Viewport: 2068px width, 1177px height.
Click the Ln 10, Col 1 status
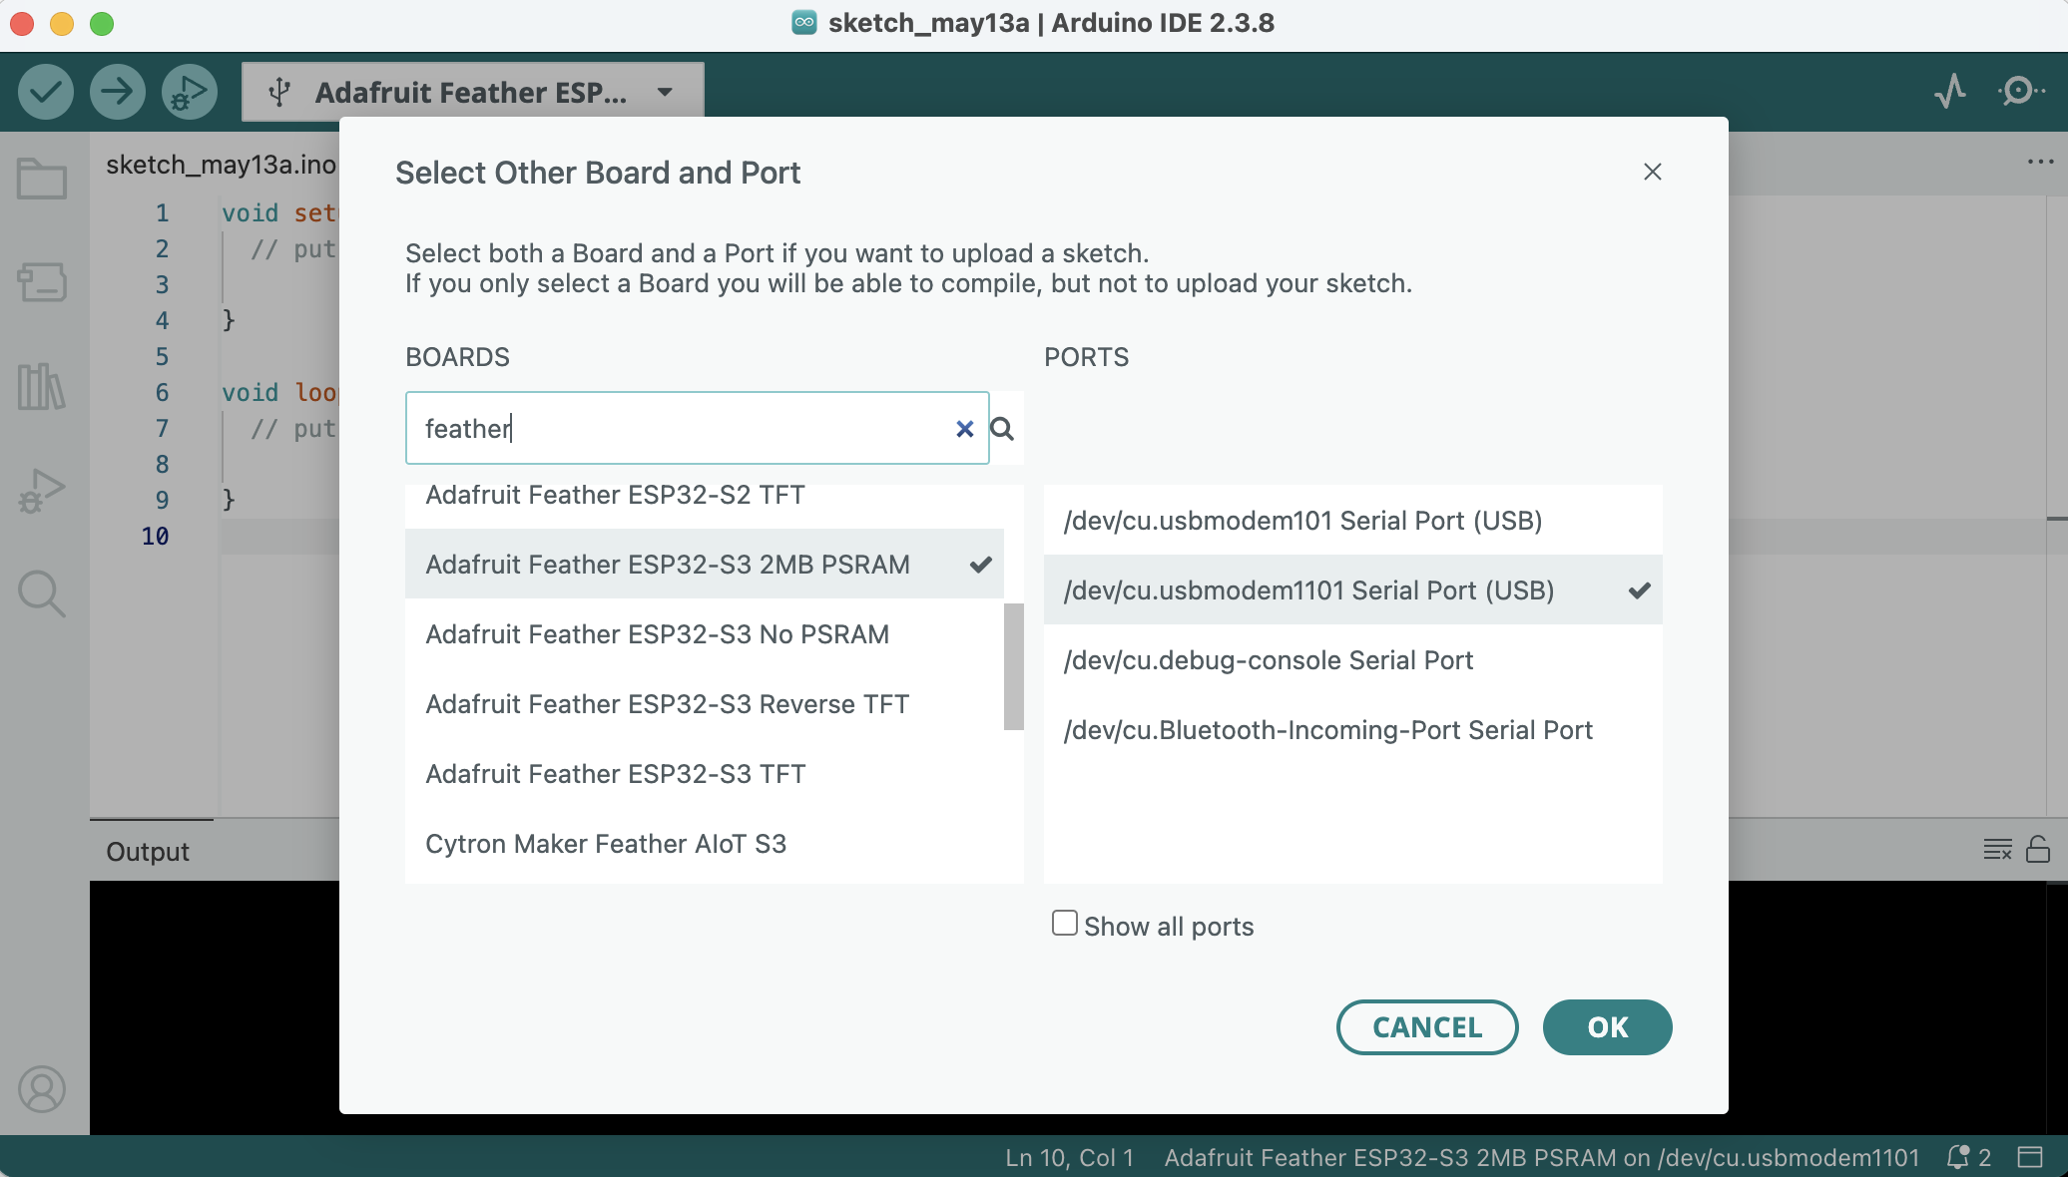click(1069, 1157)
